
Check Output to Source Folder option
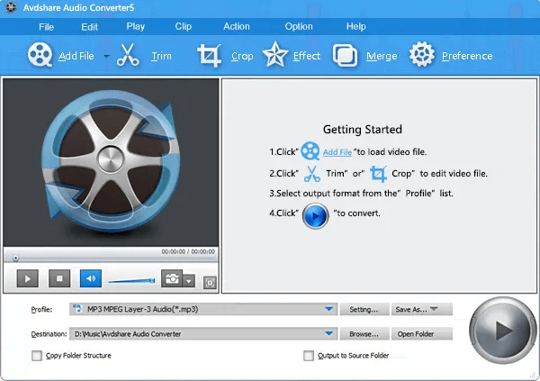pos(309,356)
